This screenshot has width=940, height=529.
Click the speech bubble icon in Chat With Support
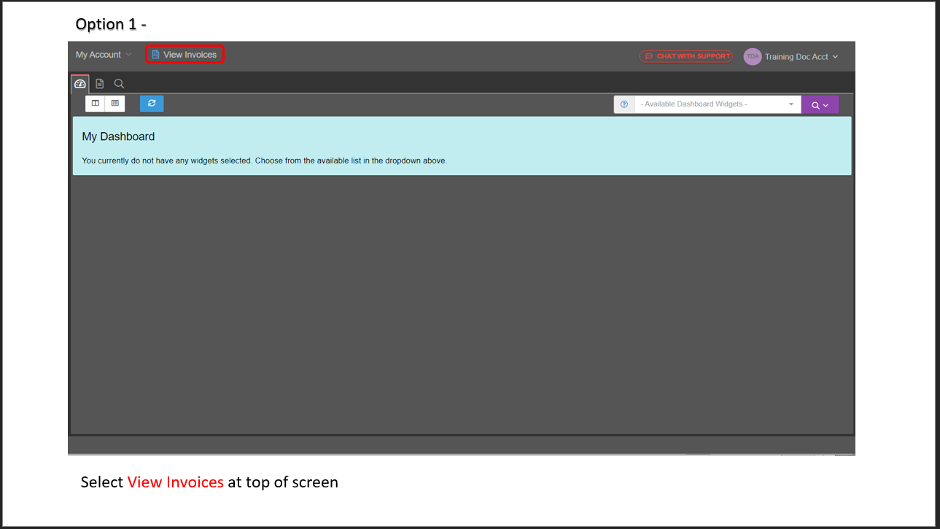point(649,56)
